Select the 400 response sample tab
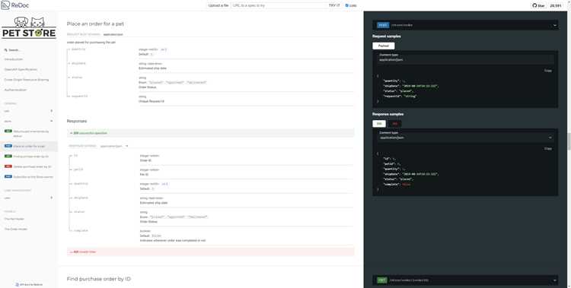Image resolution: width=571 pixels, height=288 pixels. point(394,124)
